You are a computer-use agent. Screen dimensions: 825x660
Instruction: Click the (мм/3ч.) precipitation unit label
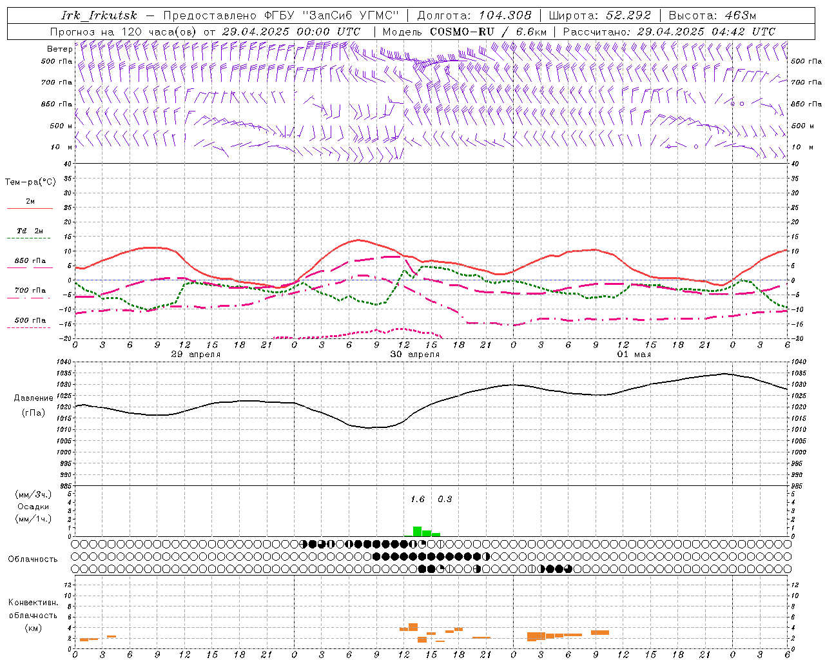point(33,494)
